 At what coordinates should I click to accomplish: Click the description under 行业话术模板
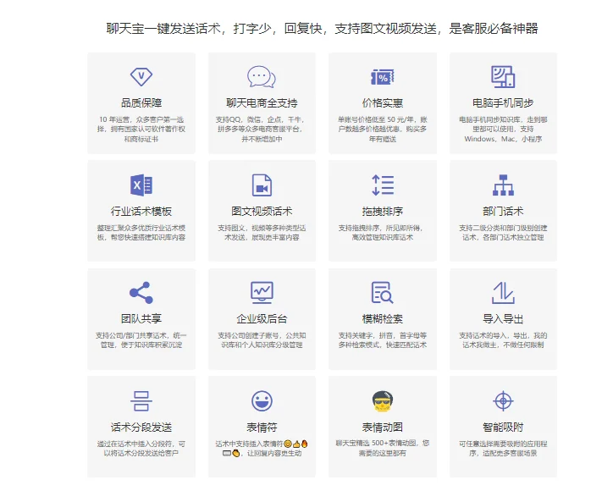click(141, 233)
